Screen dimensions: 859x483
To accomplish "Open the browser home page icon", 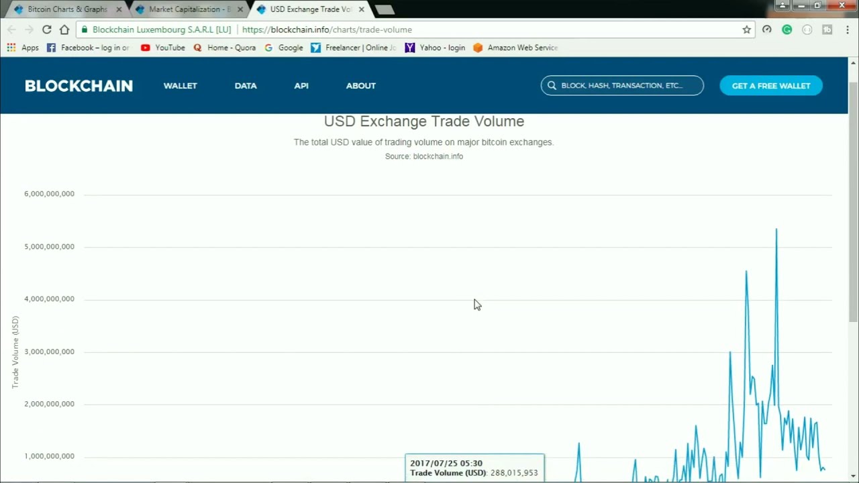I will tap(64, 30).
